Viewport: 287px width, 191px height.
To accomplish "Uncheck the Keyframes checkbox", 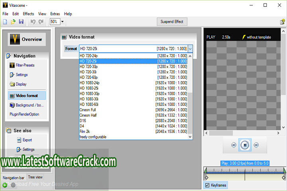I will click(x=207, y=185).
